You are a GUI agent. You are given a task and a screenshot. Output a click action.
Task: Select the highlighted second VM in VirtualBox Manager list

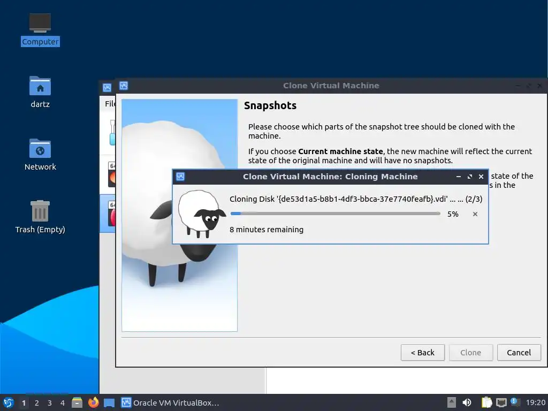coord(108,214)
